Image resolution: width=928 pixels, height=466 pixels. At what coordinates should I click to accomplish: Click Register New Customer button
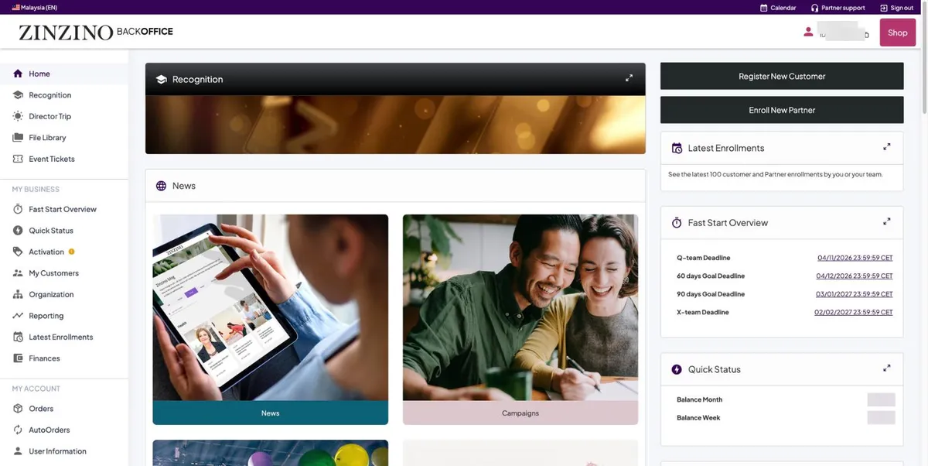point(782,76)
